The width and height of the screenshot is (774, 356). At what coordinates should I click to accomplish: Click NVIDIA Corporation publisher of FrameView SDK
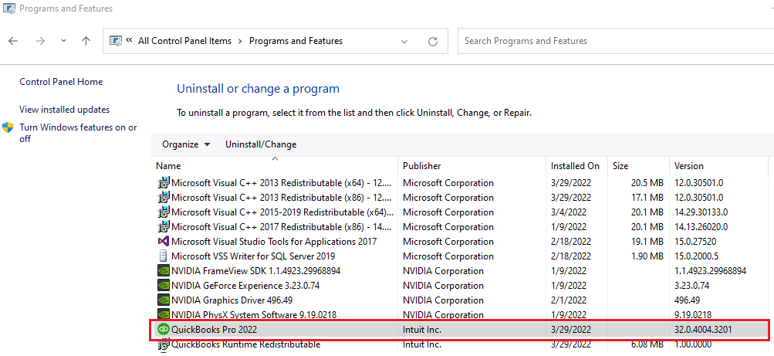tap(443, 271)
